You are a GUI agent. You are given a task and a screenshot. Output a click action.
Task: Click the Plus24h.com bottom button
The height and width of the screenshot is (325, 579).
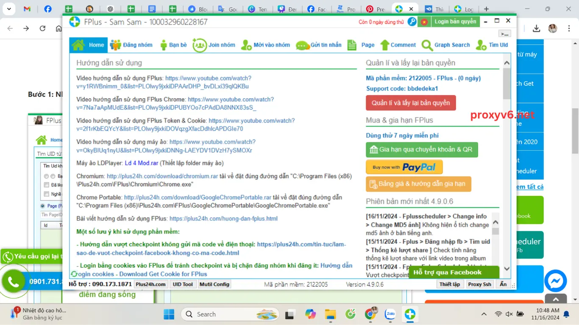coord(150,284)
